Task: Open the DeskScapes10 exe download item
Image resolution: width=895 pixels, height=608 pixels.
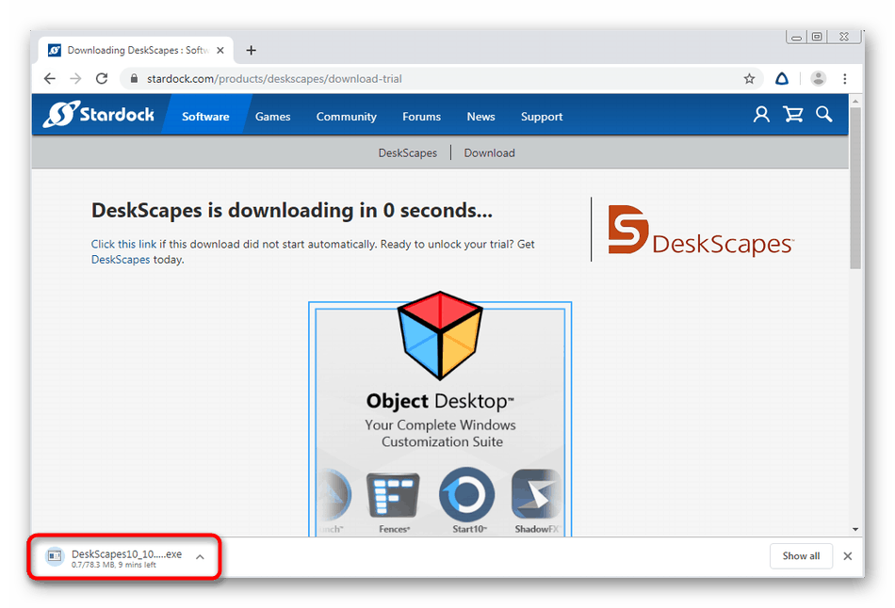Action: pyautogui.click(x=125, y=556)
